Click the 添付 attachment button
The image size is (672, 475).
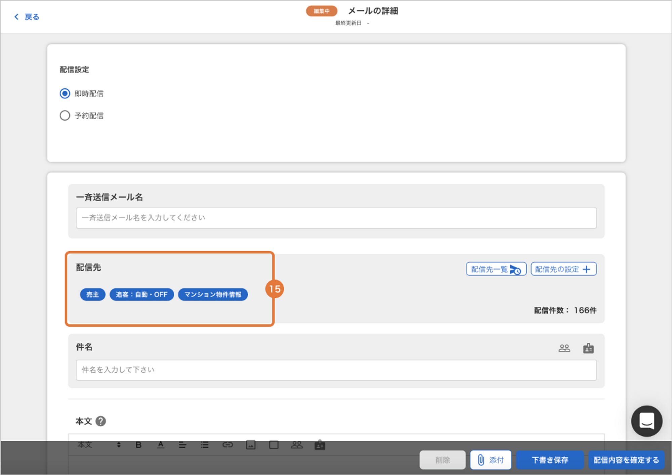(x=491, y=460)
